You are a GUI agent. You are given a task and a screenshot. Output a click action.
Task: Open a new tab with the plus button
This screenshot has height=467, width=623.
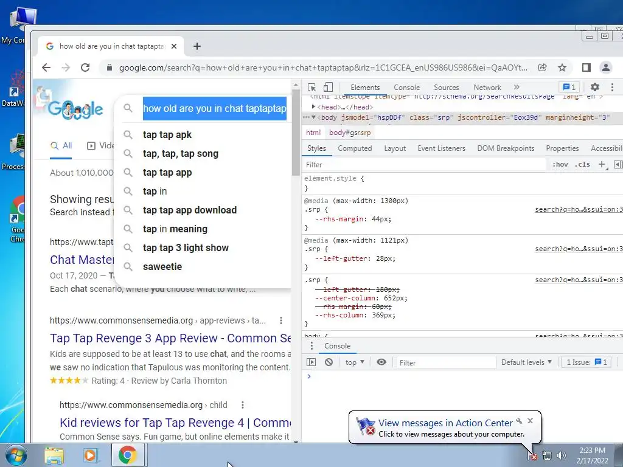pos(197,46)
